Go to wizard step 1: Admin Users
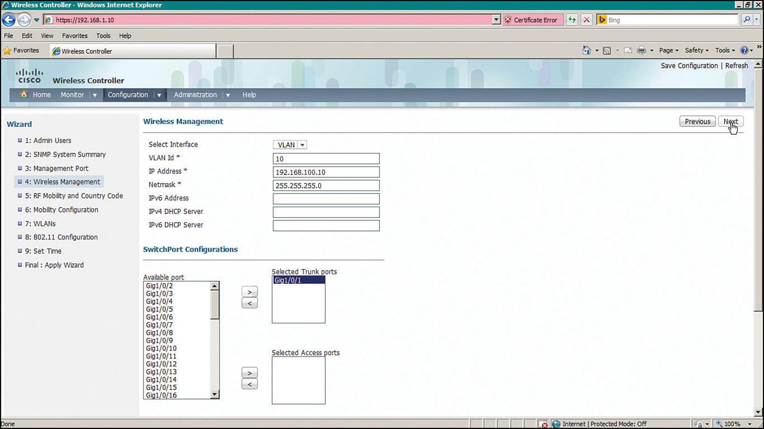This screenshot has width=764, height=429. 48,140
